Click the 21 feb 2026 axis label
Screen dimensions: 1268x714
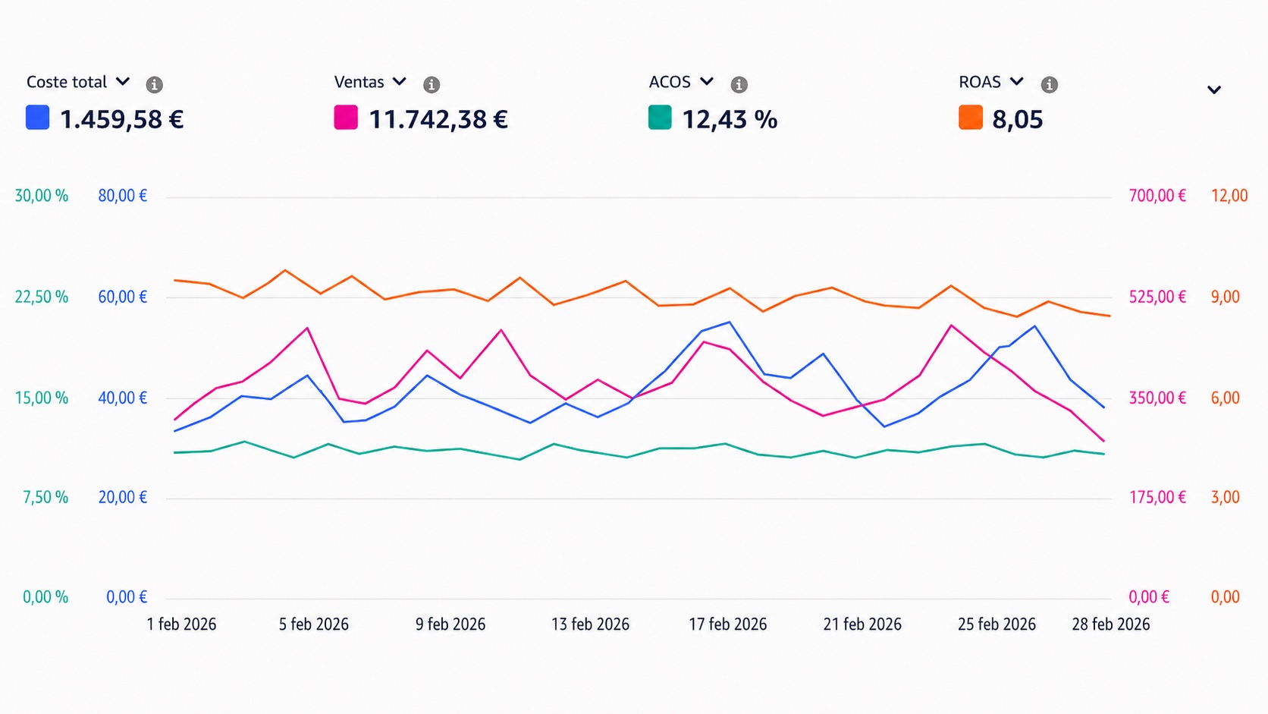[x=862, y=624]
